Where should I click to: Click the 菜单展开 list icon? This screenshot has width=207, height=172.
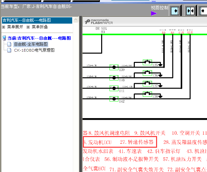4,27
